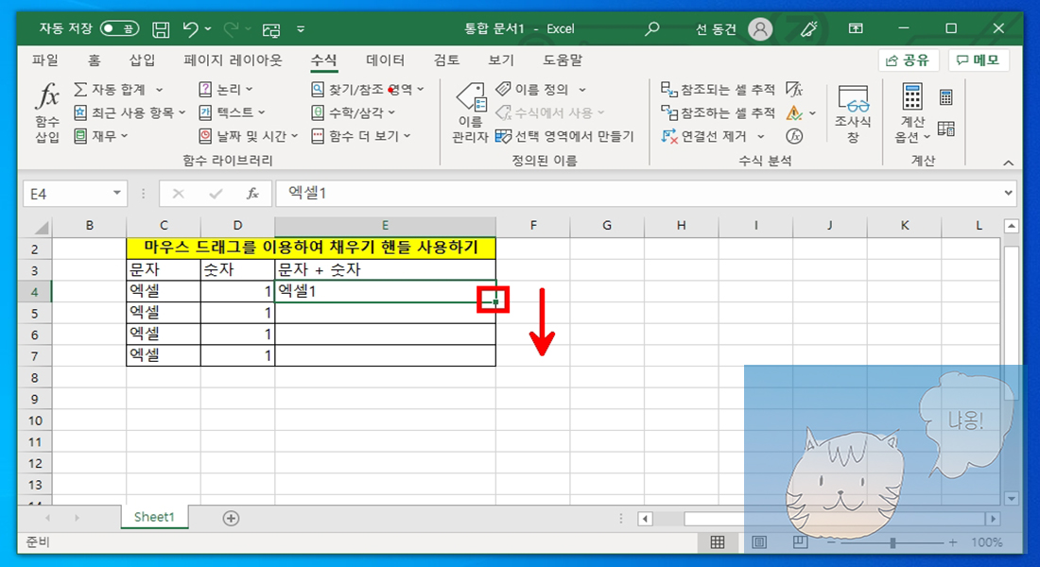Expand the 자동 합계 dropdown arrow
The height and width of the screenshot is (567, 1040).
(159, 90)
